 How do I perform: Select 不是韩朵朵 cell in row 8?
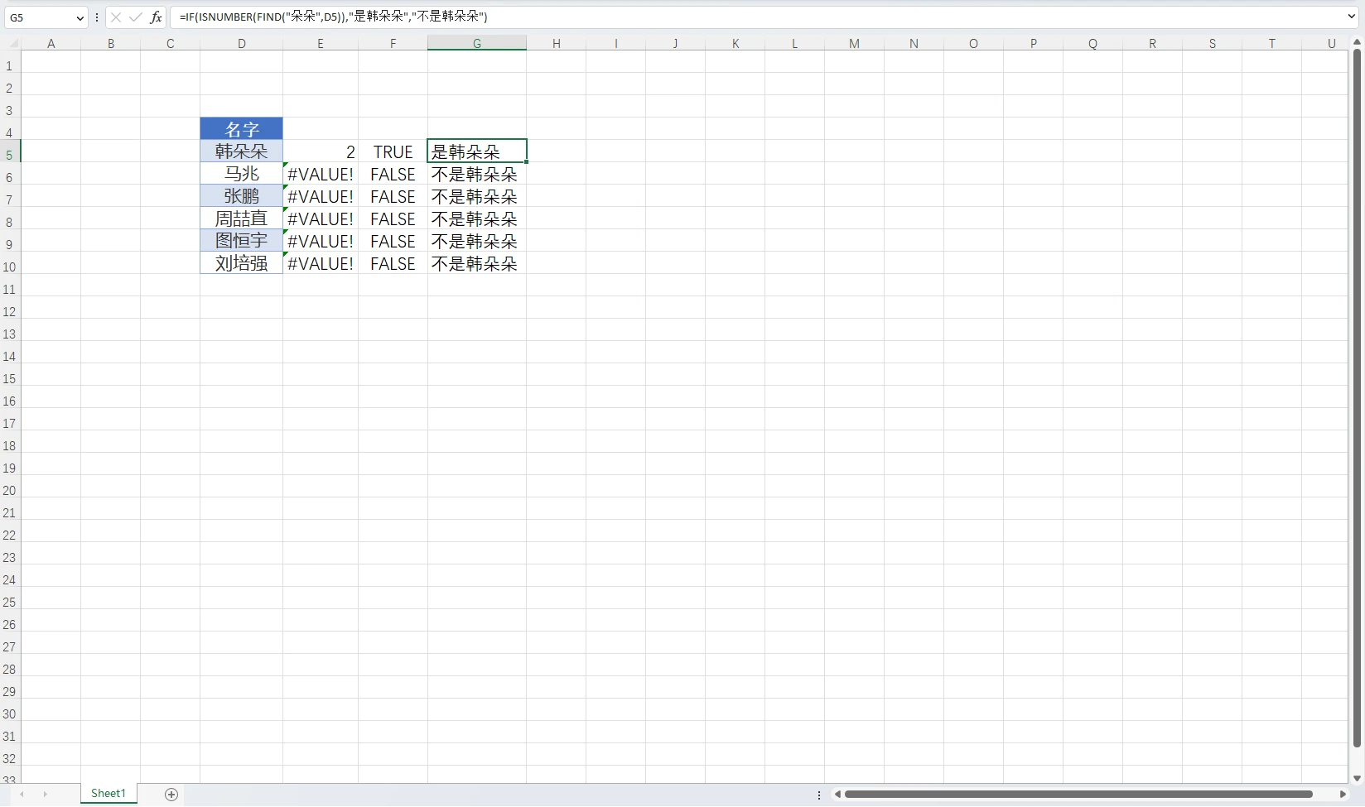(x=477, y=218)
